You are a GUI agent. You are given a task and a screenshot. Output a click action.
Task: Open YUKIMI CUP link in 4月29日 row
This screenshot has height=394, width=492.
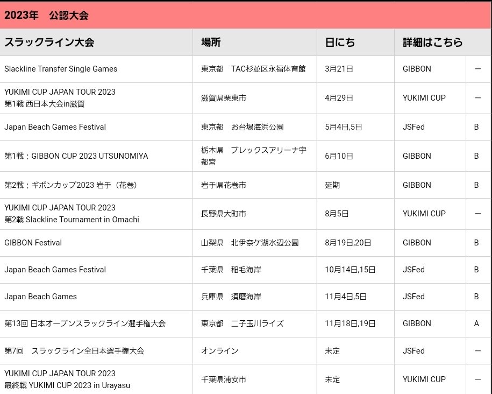point(424,98)
